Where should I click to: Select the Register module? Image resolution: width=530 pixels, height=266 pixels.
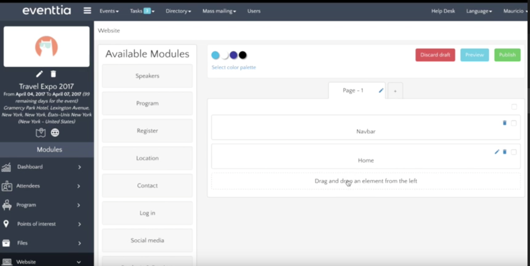point(147,131)
